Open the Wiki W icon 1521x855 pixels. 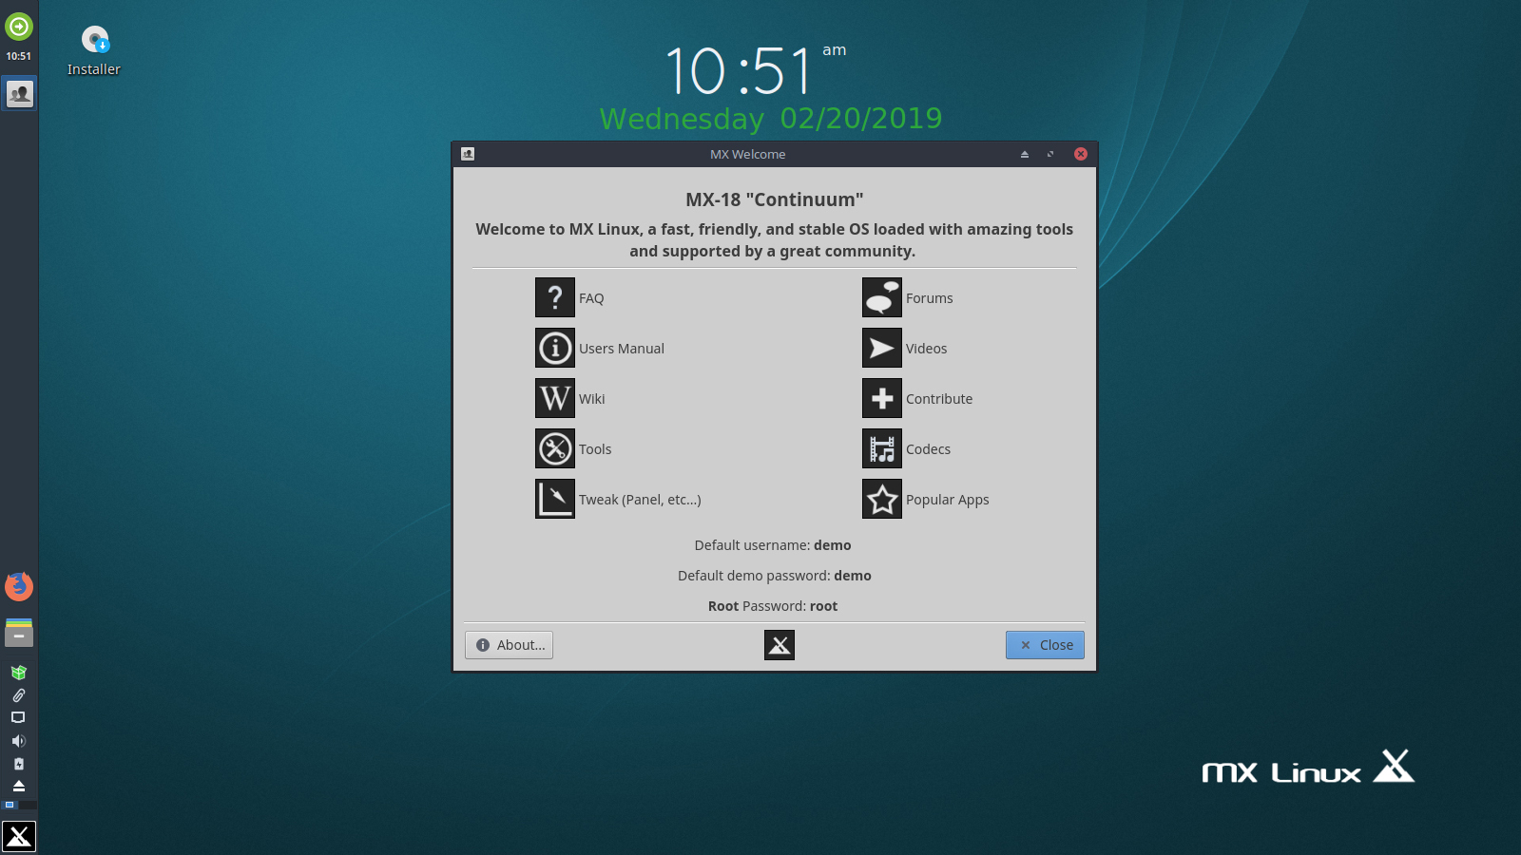pyautogui.click(x=555, y=398)
